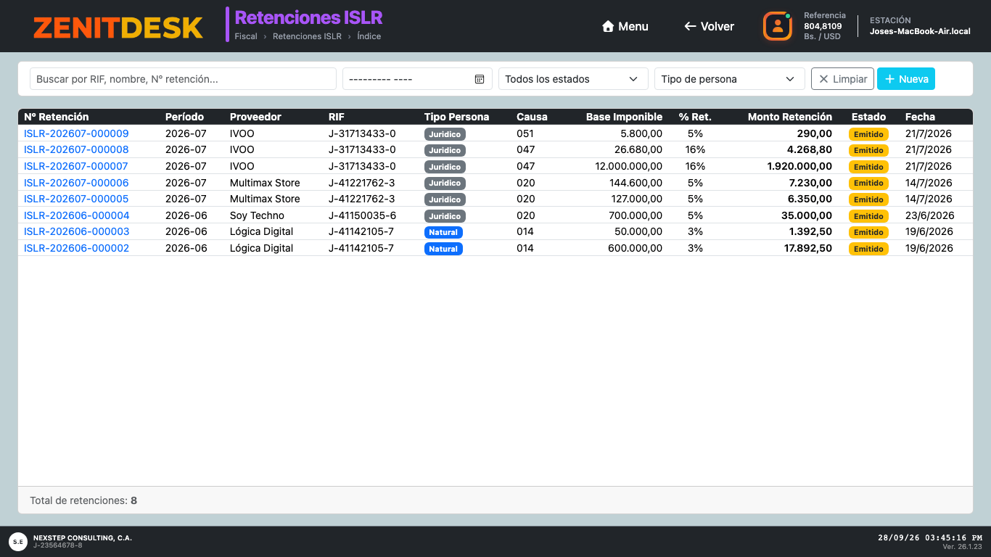Image resolution: width=991 pixels, height=557 pixels.
Task: Open the period date picker field
Action: coord(417,79)
